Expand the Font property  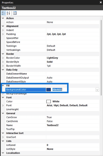pos(3,105)
